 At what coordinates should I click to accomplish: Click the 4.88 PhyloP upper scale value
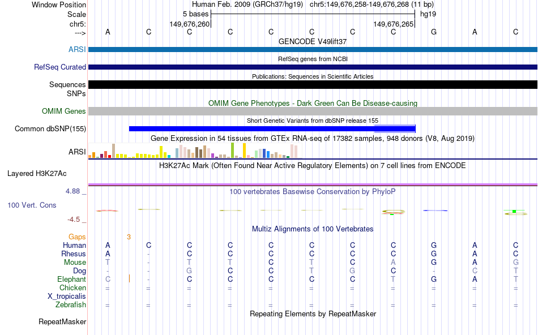73,191
